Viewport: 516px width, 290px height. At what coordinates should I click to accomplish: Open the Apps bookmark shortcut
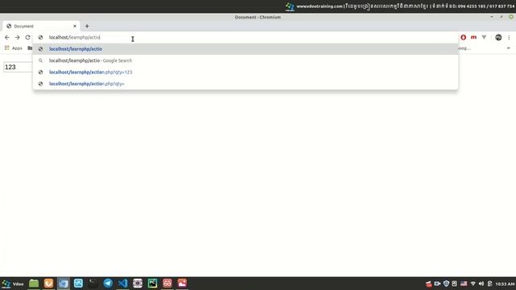click(x=14, y=48)
